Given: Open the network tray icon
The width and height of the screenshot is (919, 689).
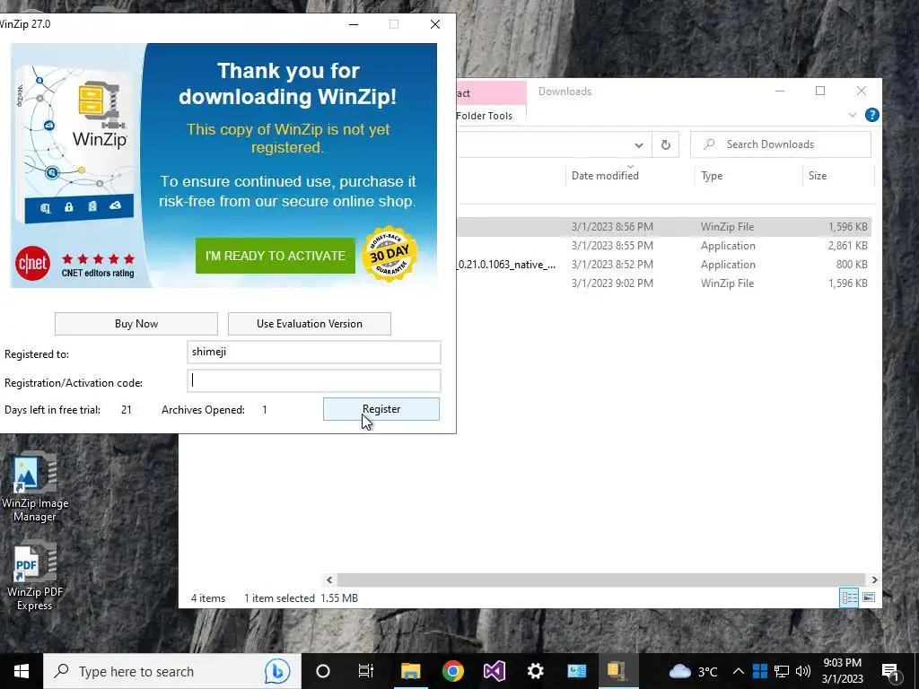Looking at the screenshot, I should (782, 671).
